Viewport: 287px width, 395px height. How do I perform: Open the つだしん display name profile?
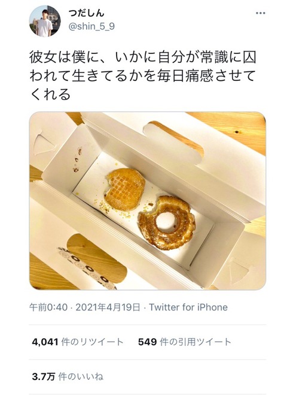[x=87, y=13]
